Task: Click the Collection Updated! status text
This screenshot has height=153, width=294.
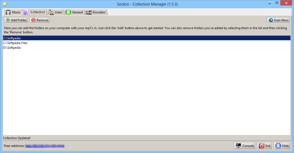Action: tap(17, 138)
